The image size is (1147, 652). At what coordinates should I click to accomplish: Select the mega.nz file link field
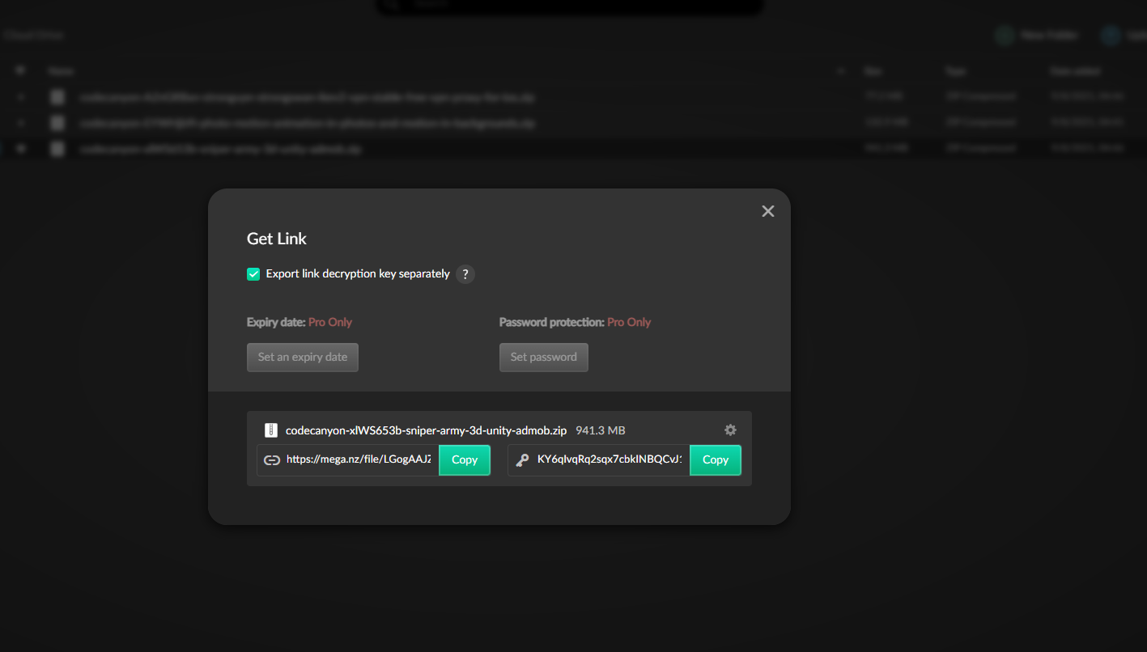click(359, 459)
